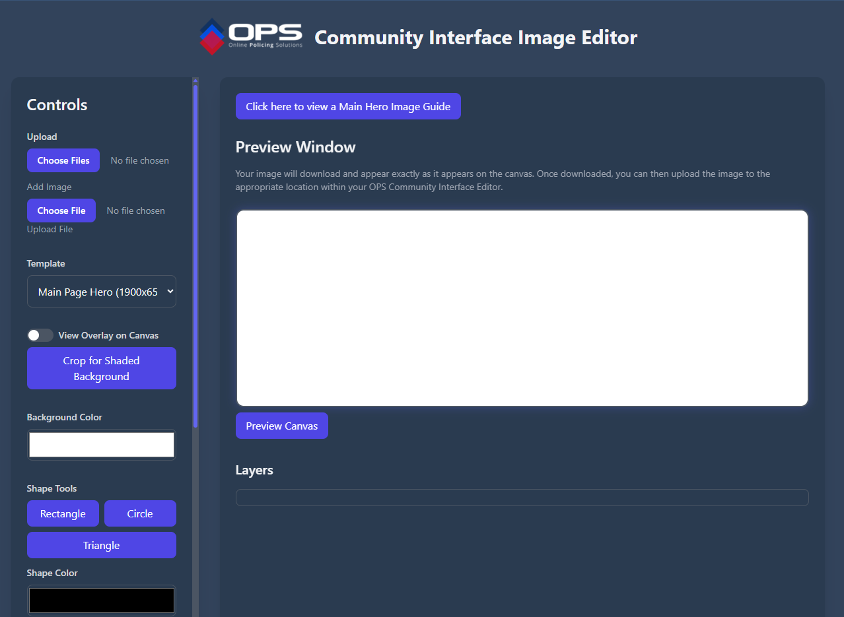Click the Controls panel scrollbar thumb
Screen dimensions: 844x617
(x=195, y=257)
